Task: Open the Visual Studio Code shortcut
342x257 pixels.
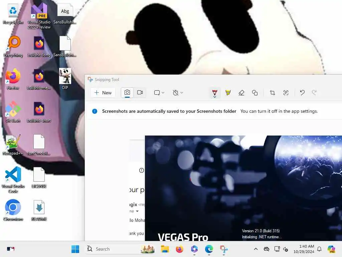Action: (x=13, y=180)
